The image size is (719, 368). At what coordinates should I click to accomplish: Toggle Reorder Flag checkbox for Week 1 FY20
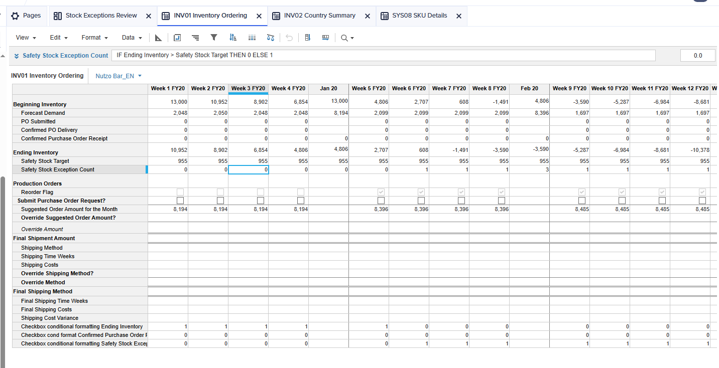click(180, 192)
